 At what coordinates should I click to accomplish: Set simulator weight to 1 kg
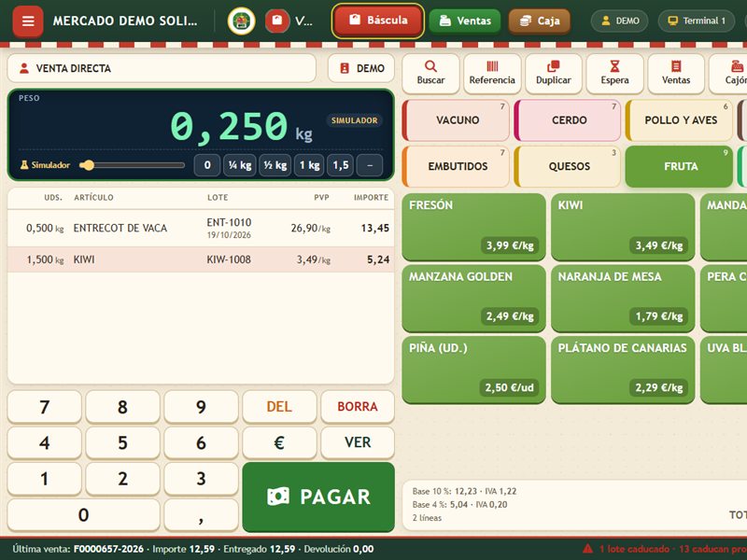click(x=309, y=165)
